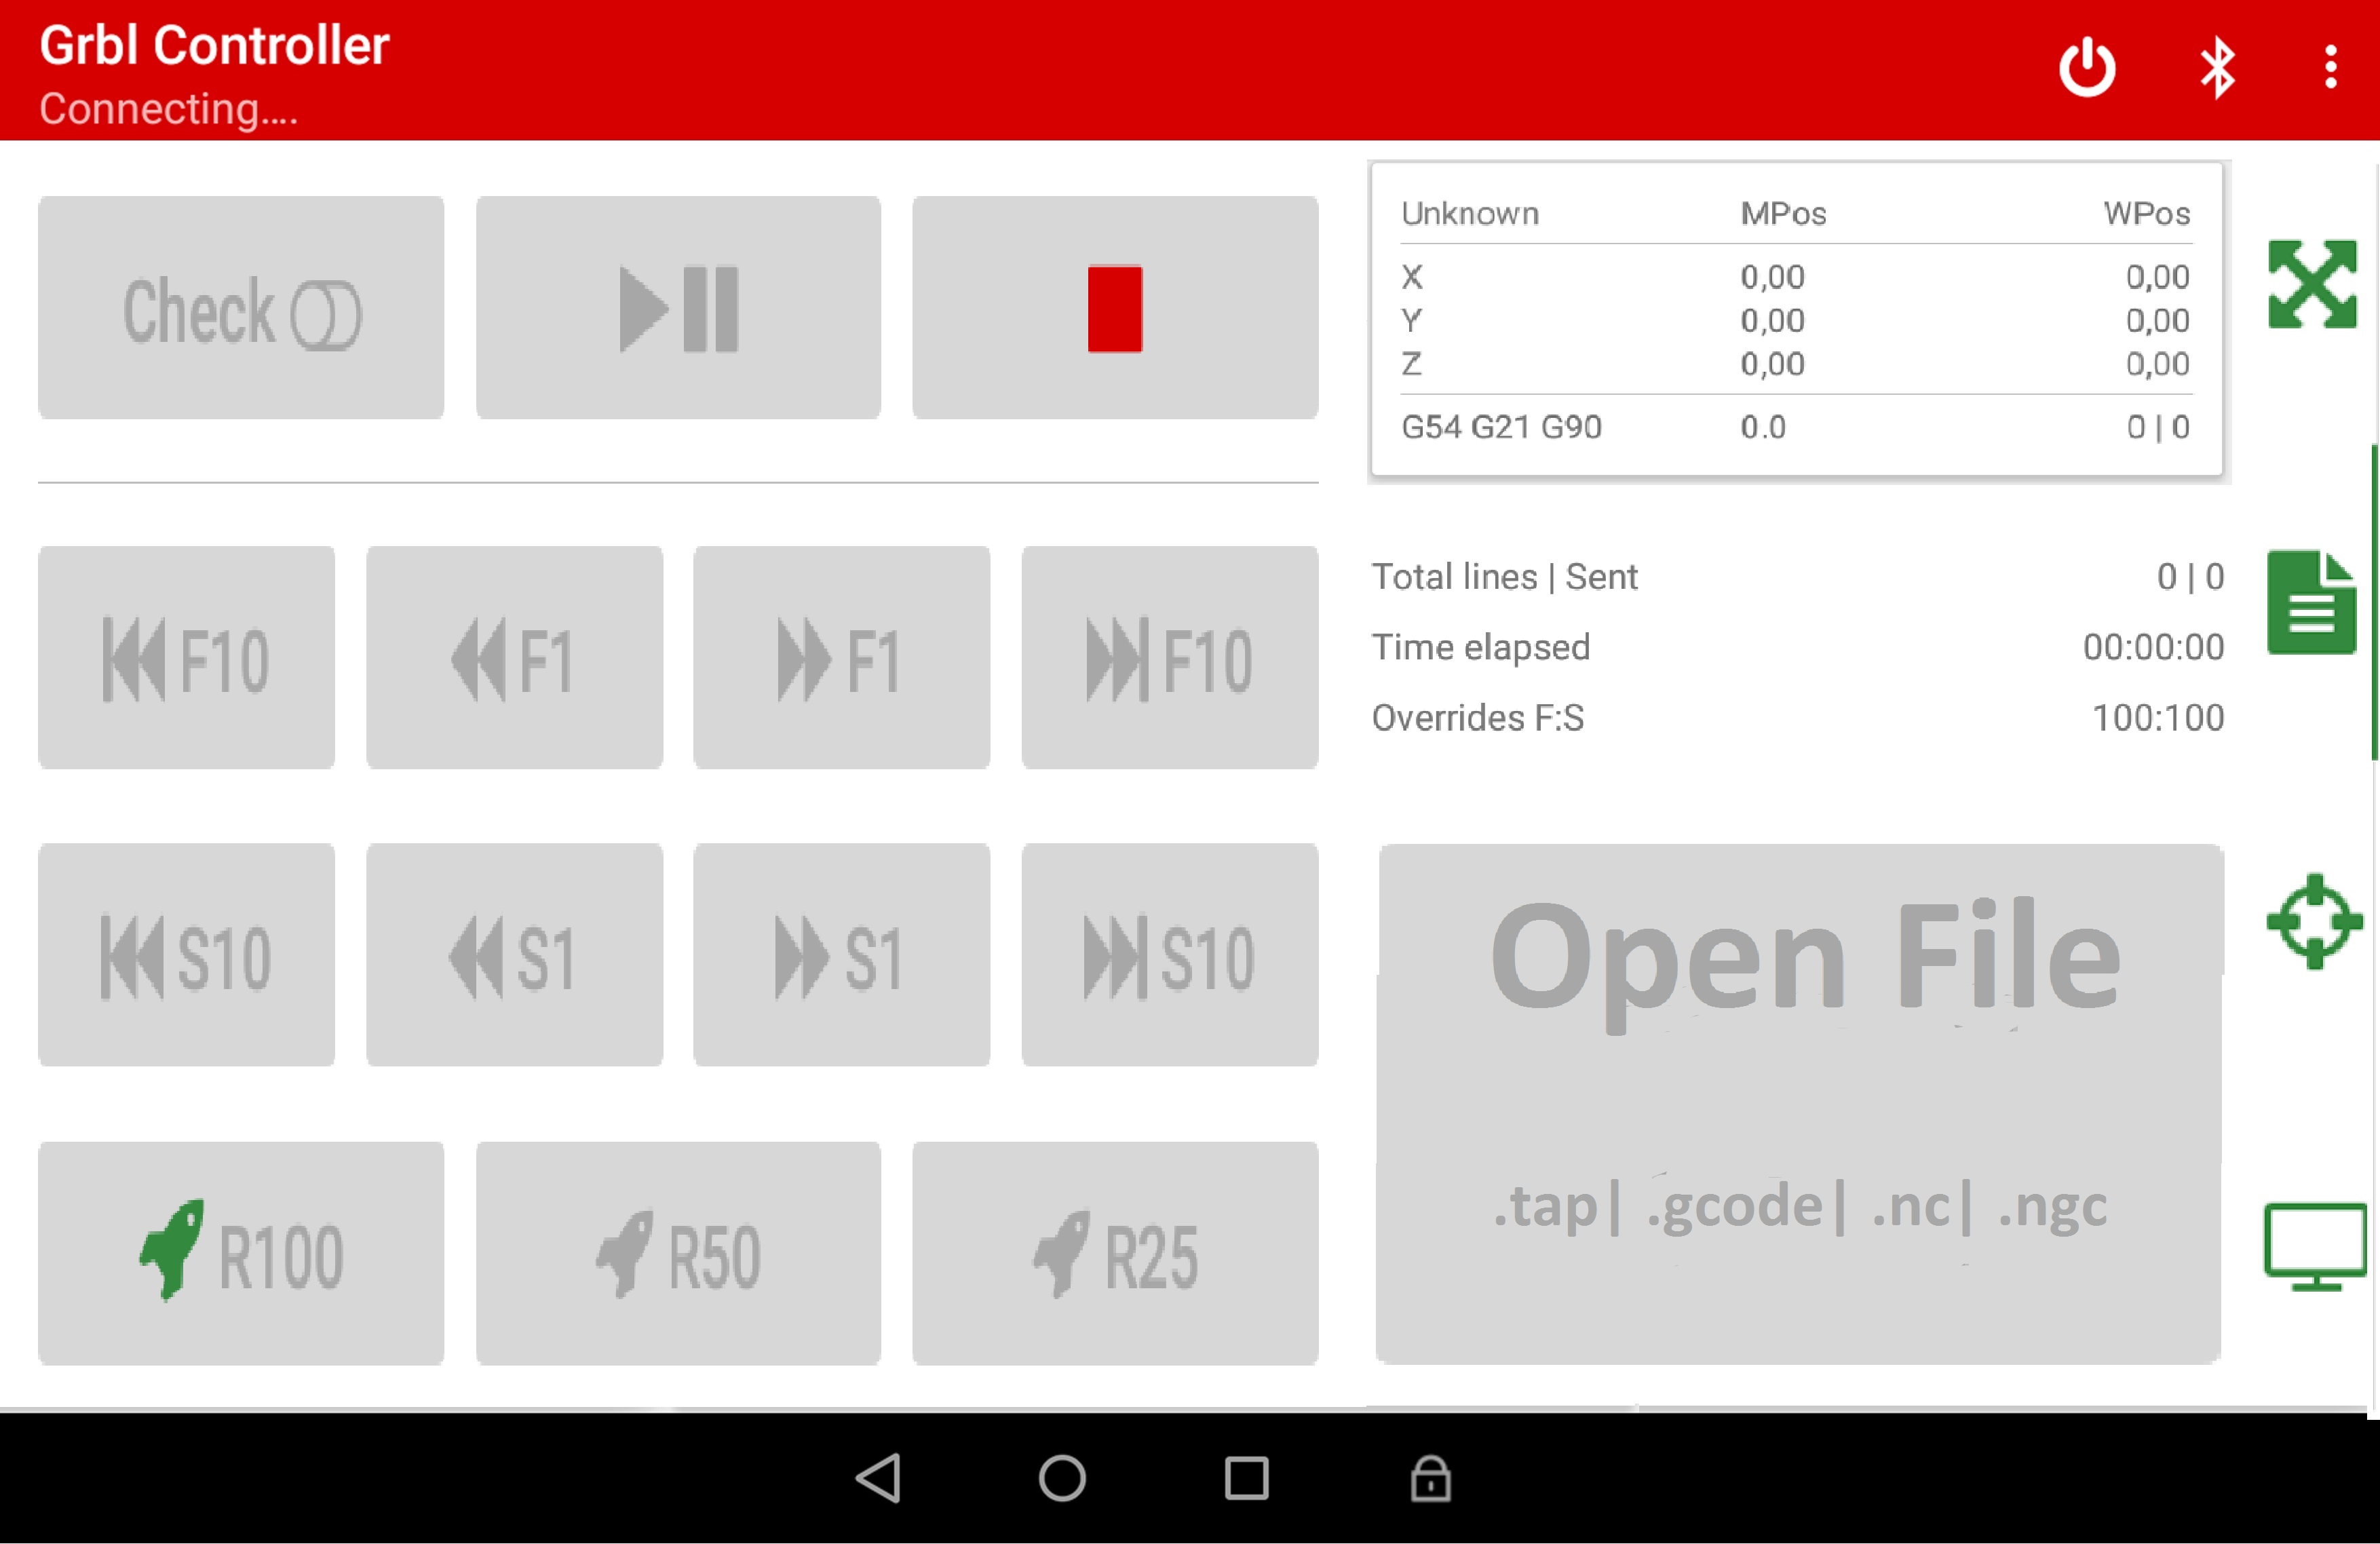Screen dimensions: 2380x1544
Task: Decrease feed override by F1
Action: [514, 658]
